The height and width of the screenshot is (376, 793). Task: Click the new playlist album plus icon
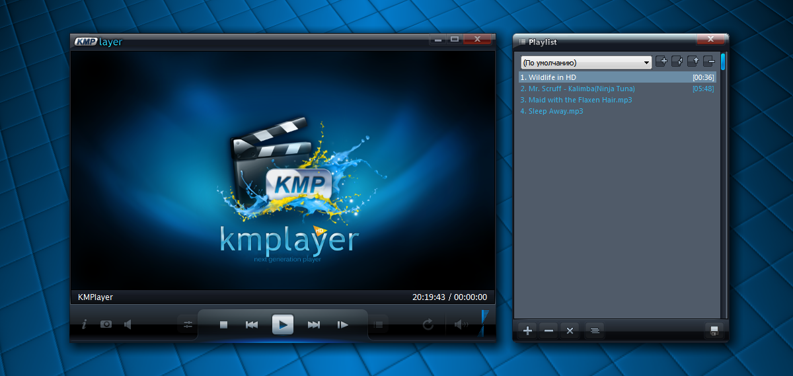click(x=661, y=62)
